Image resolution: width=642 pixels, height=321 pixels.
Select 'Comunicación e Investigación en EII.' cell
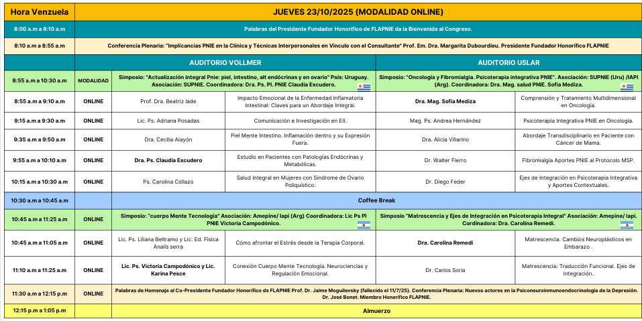300,121
